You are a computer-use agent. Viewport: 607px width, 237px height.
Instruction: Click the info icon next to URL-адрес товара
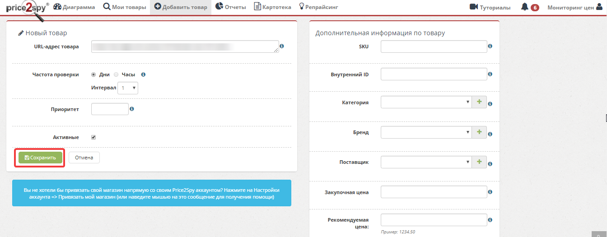pos(282,46)
